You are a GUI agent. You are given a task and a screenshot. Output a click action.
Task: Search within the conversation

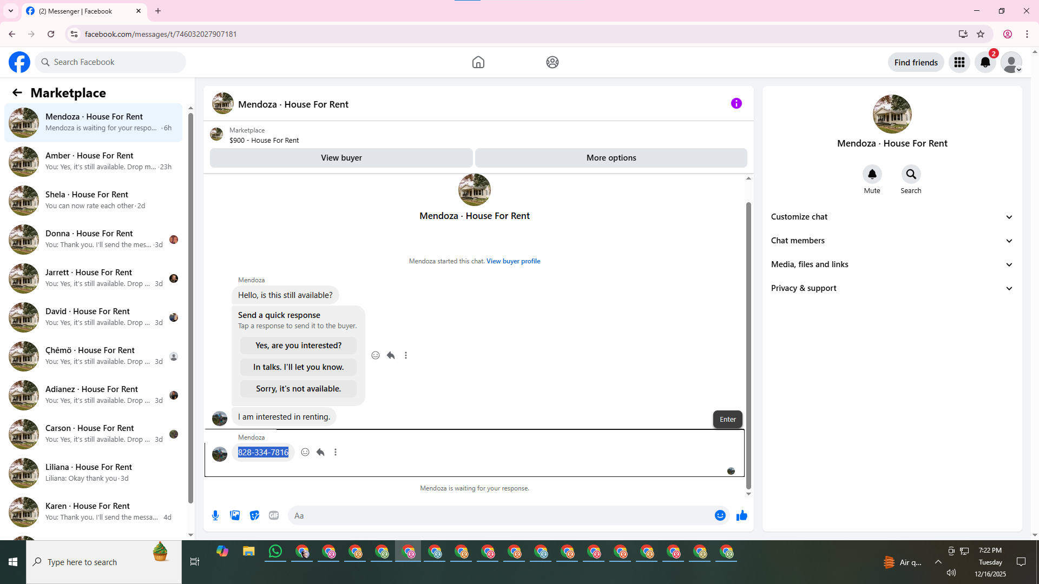(911, 174)
